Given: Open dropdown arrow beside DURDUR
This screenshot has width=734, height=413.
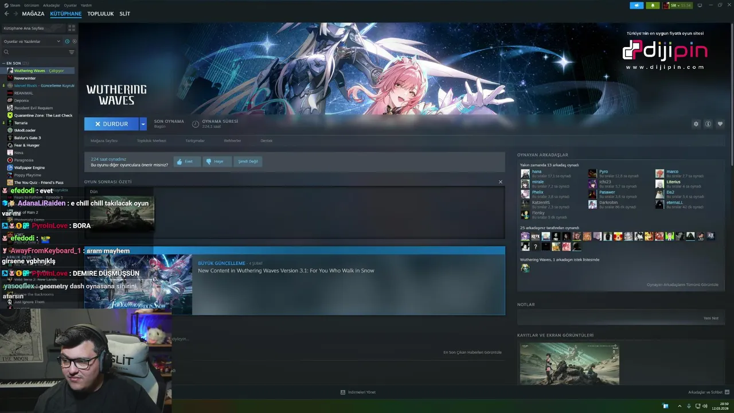Looking at the screenshot, I should click(143, 124).
